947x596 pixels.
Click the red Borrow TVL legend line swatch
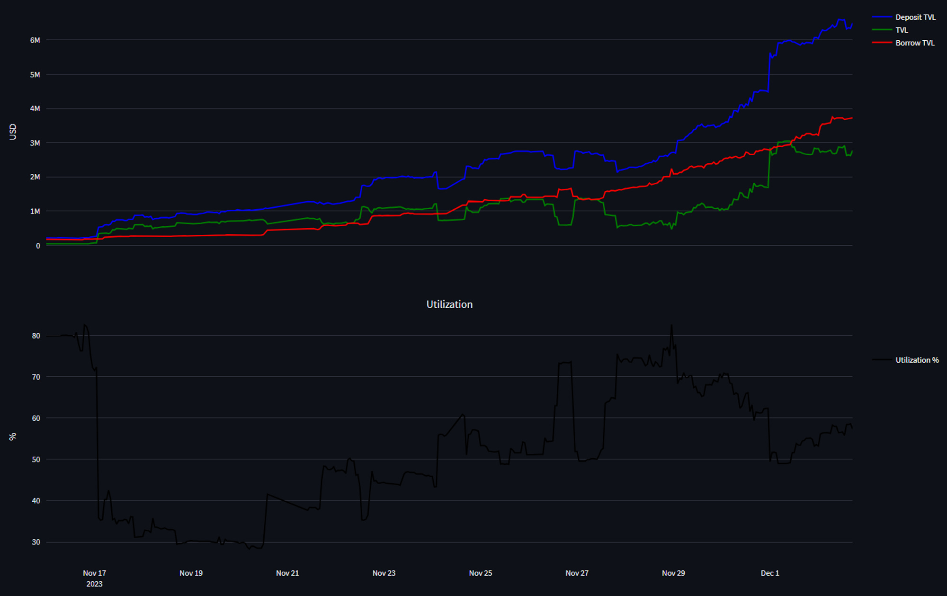point(882,43)
